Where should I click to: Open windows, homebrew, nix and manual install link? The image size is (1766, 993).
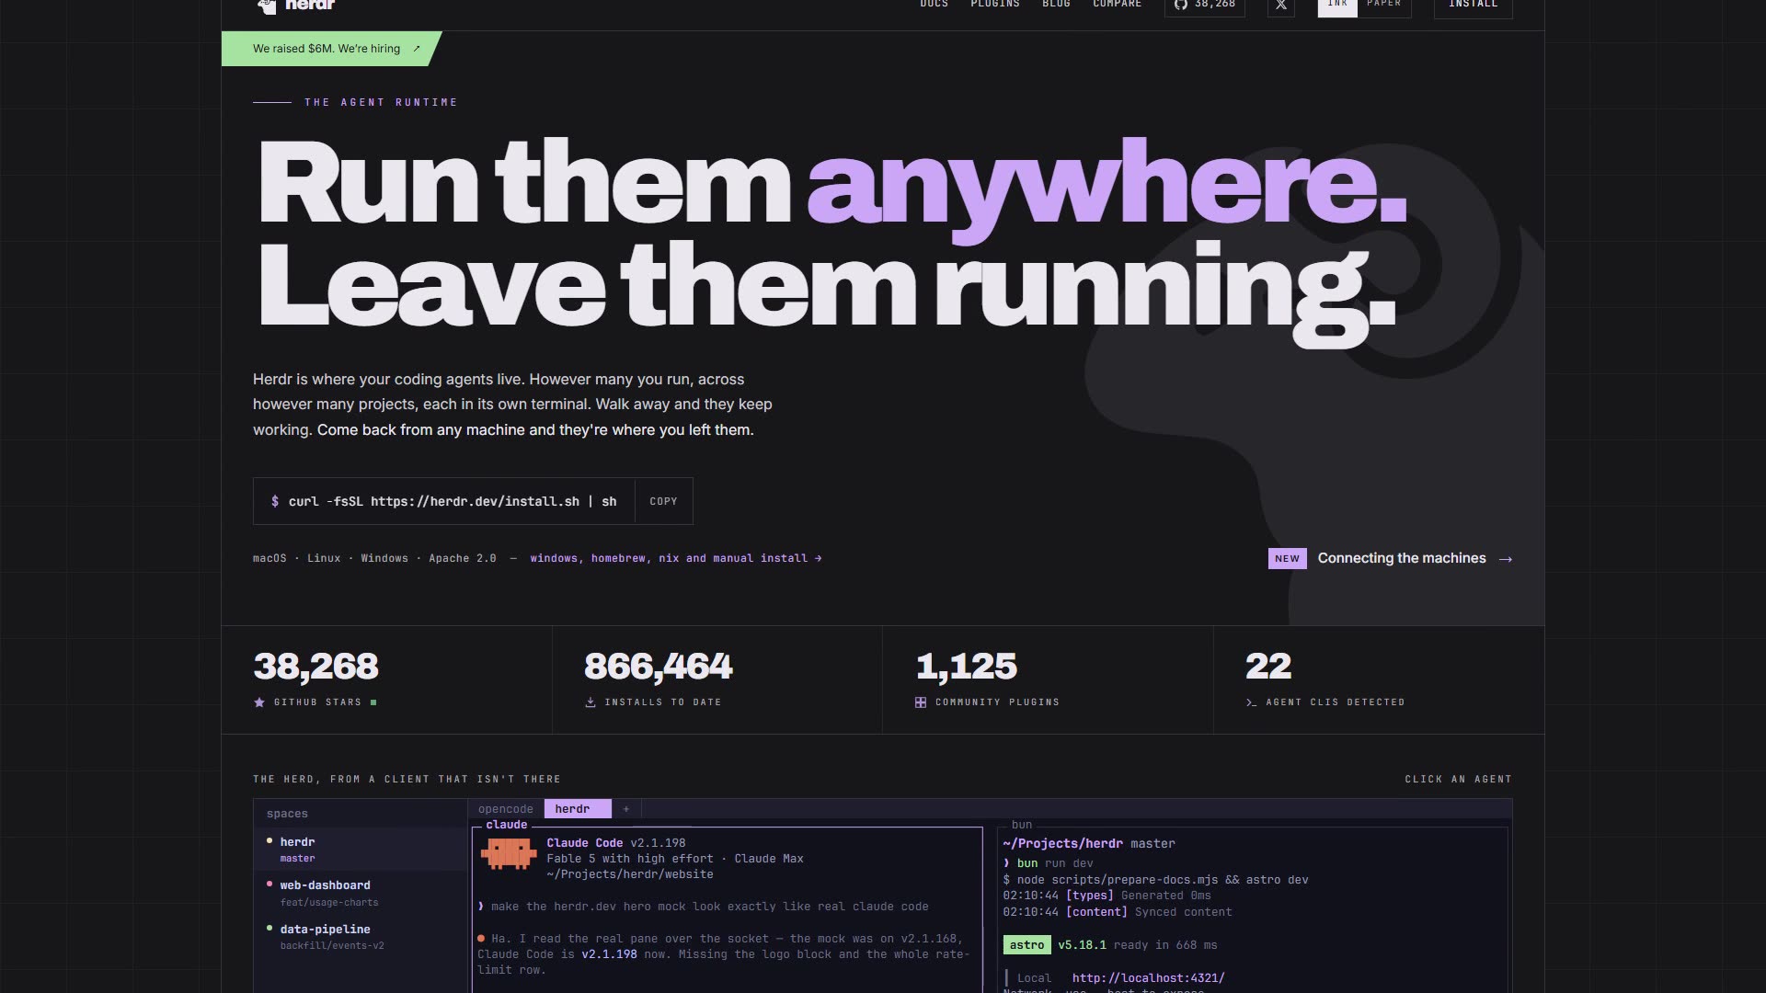[x=676, y=558]
